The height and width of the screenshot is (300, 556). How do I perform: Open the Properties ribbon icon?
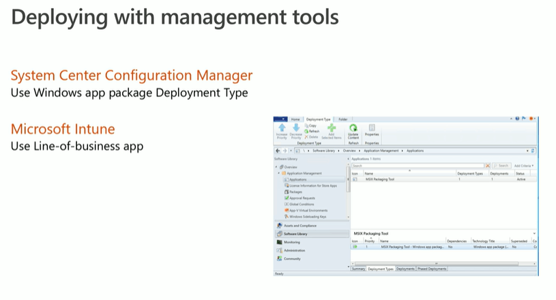[x=372, y=127]
